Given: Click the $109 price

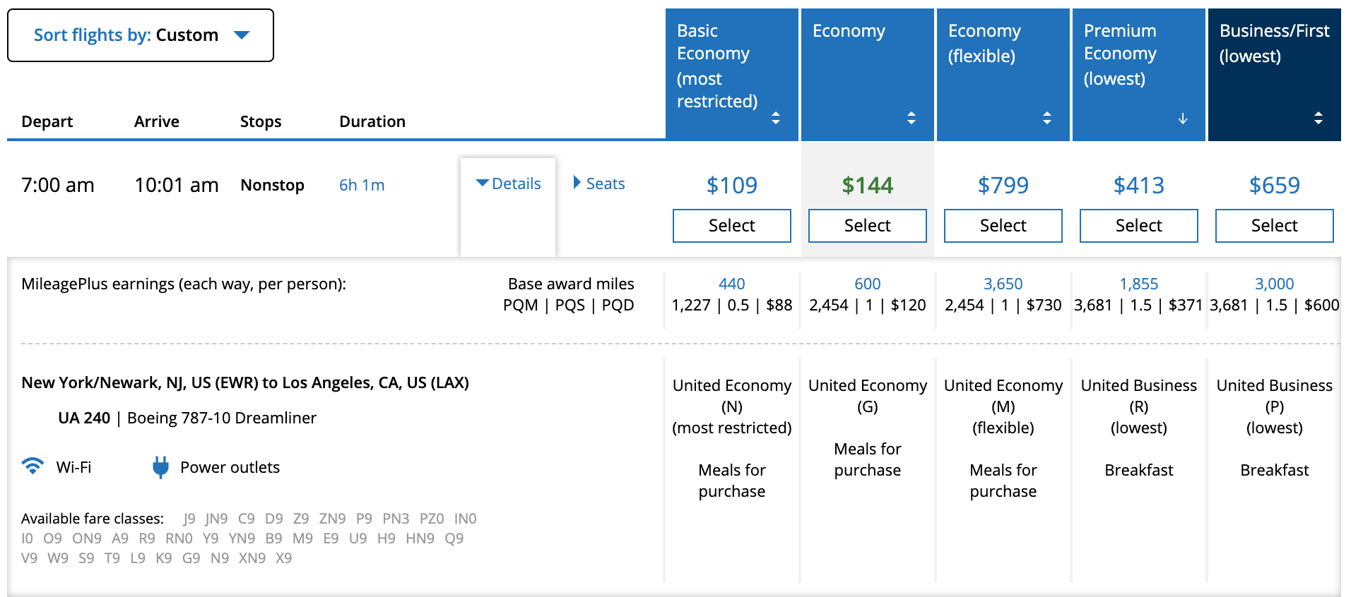Looking at the screenshot, I should pos(732,185).
